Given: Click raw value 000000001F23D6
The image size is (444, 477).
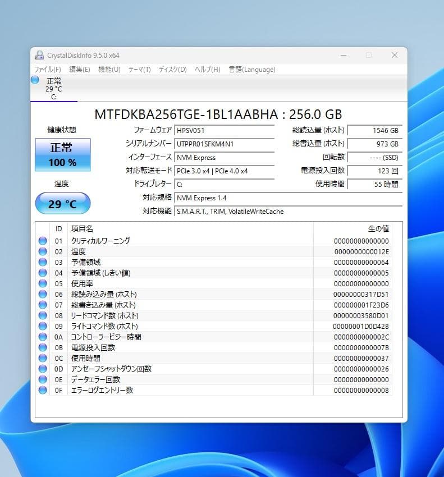Looking at the screenshot, I should pyautogui.click(x=361, y=305).
